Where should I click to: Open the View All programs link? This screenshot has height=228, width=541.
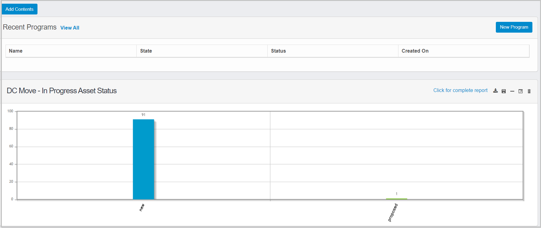click(70, 28)
